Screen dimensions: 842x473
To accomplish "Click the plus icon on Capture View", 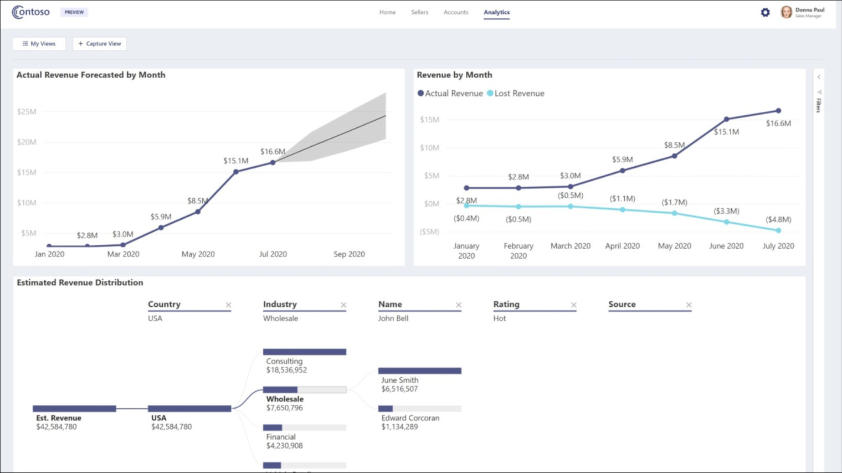I will tap(81, 43).
